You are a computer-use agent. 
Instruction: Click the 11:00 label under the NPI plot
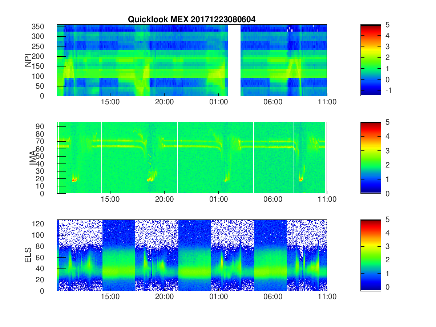pos(327,102)
